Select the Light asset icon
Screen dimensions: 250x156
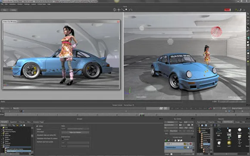pos(229,143)
